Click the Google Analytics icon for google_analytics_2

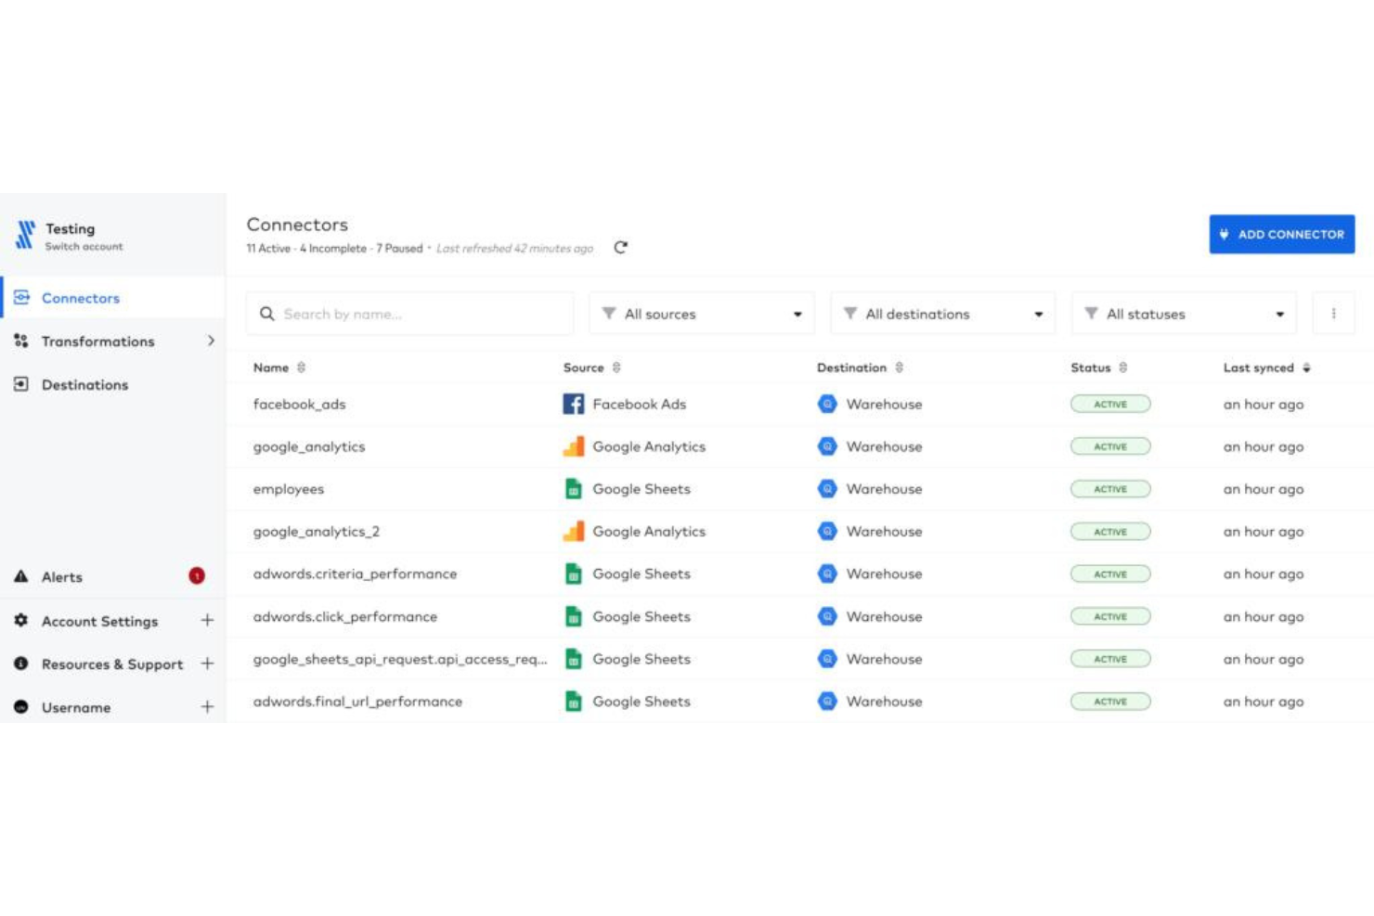click(x=573, y=531)
